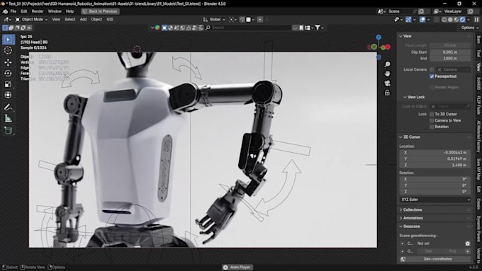This screenshot has width=482, height=271.
Task: Toggle the show overlays button
Action: click(422, 19)
